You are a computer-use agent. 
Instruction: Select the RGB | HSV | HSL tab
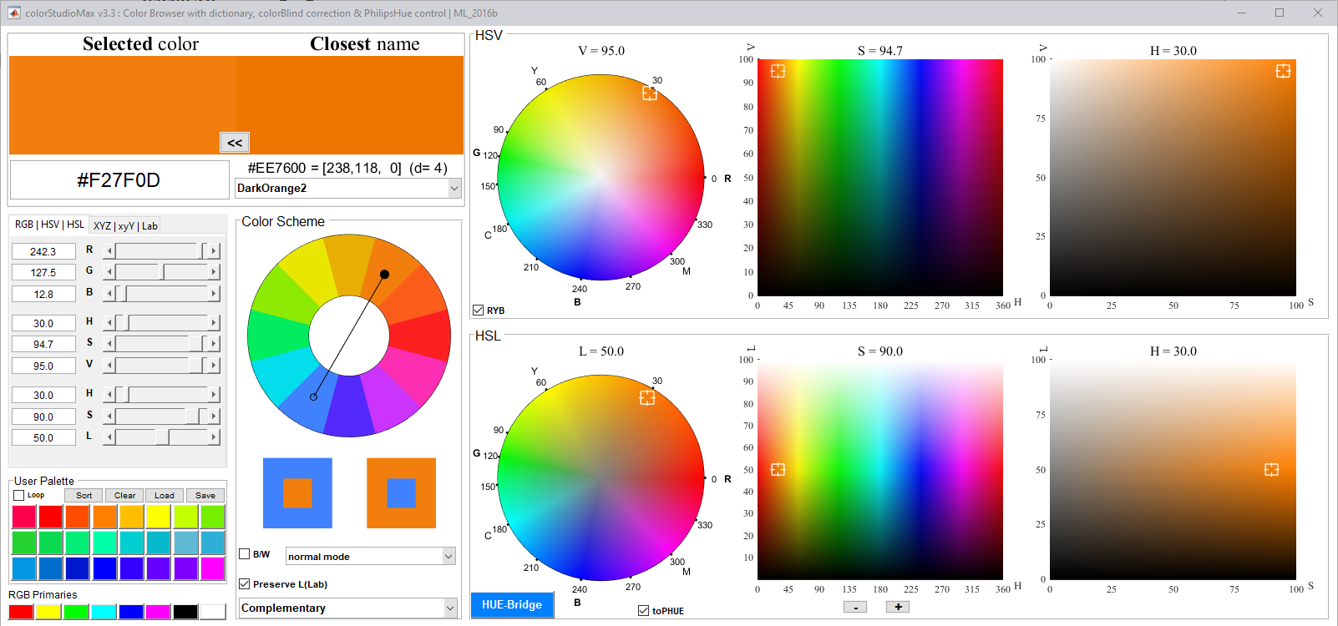click(49, 225)
